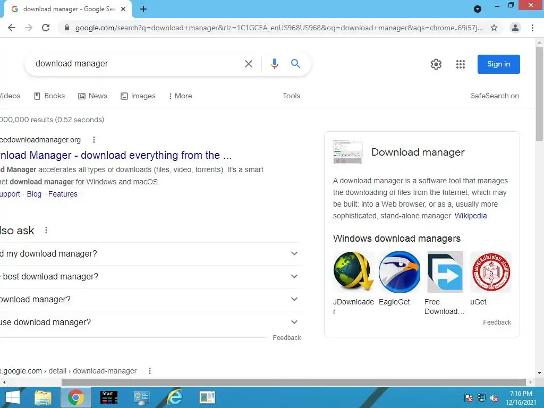Open the Features sitelink
Screen dimensions: 544x408
(x=63, y=194)
